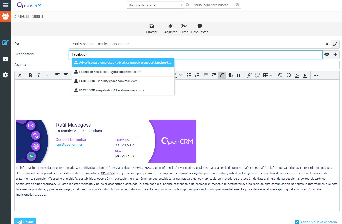This screenshot has width=342, height=224.
Task: Open mail settings gear in sidebar
Action: point(5,75)
